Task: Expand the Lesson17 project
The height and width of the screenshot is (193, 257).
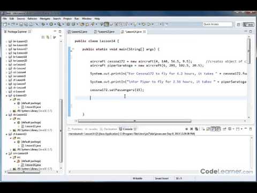Action: pos(6,49)
